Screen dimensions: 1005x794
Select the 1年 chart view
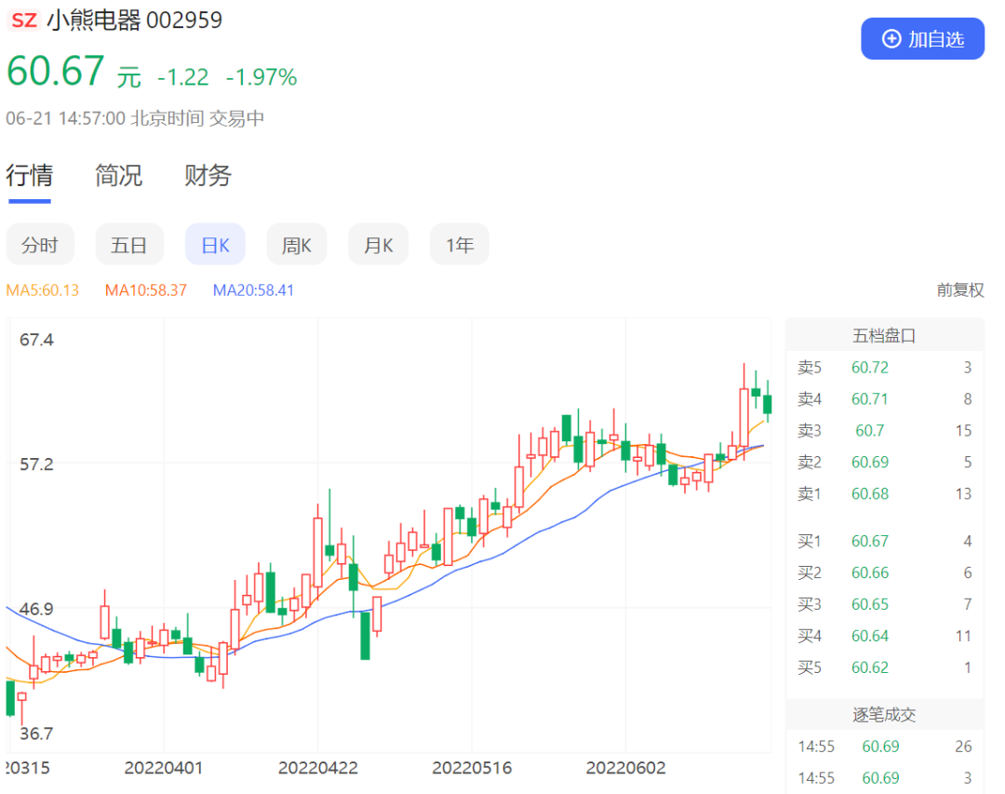460,245
